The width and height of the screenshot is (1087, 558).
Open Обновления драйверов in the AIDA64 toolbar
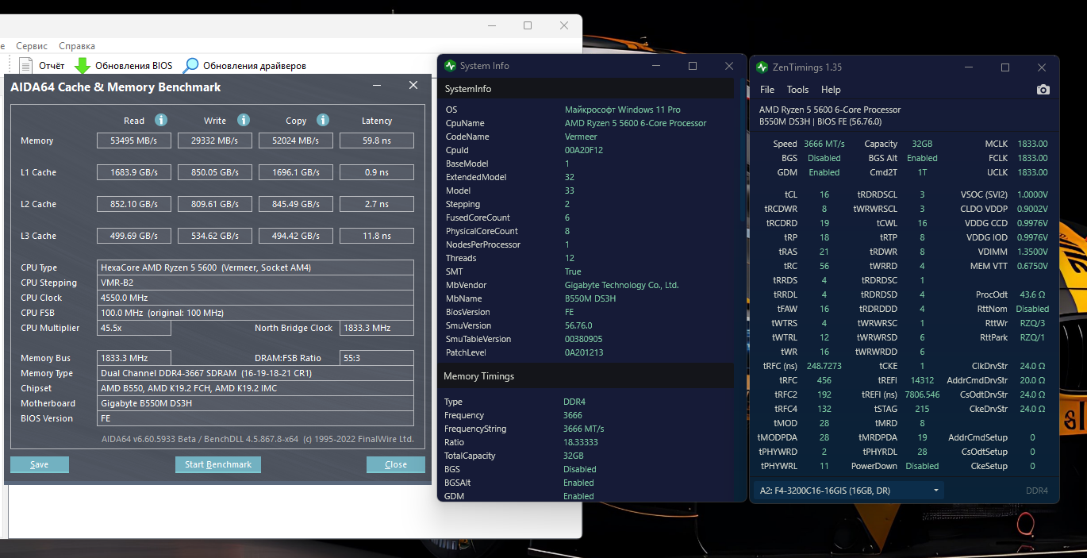[254, 66]
